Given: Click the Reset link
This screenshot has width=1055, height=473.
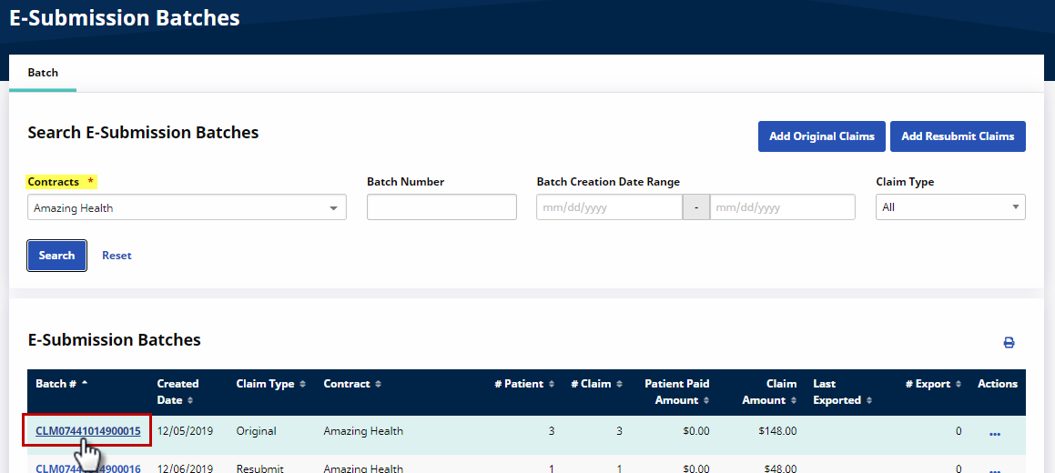Looking at the screenshot, I should tap(117, 256).
